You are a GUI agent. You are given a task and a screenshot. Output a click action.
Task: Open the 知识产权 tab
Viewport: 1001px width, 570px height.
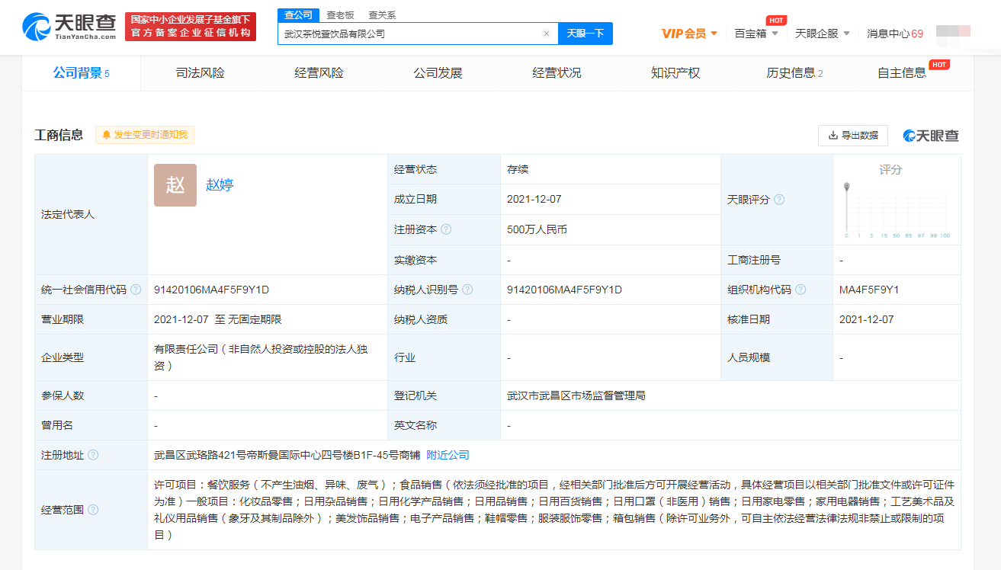coord(675,73)
